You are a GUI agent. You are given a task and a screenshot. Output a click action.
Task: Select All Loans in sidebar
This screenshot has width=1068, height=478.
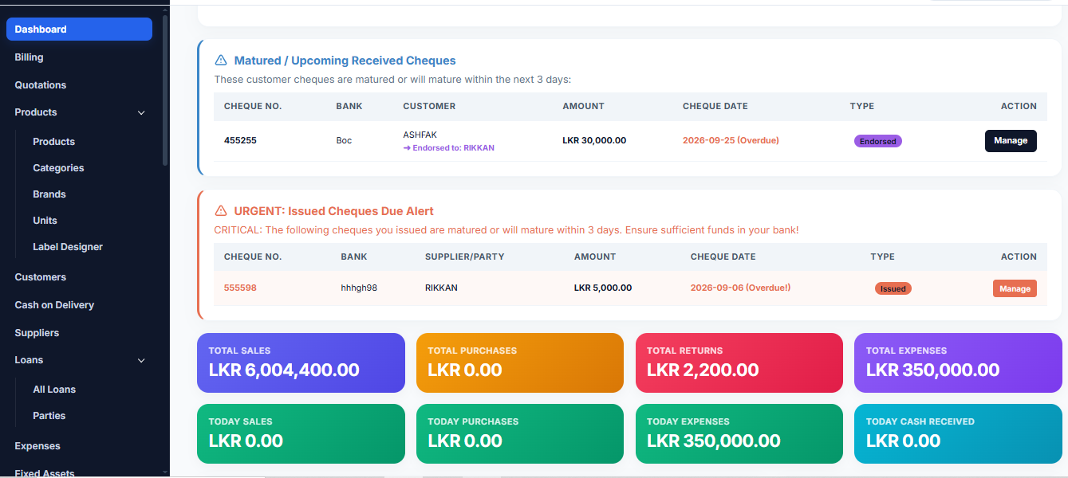pos(54,390)
